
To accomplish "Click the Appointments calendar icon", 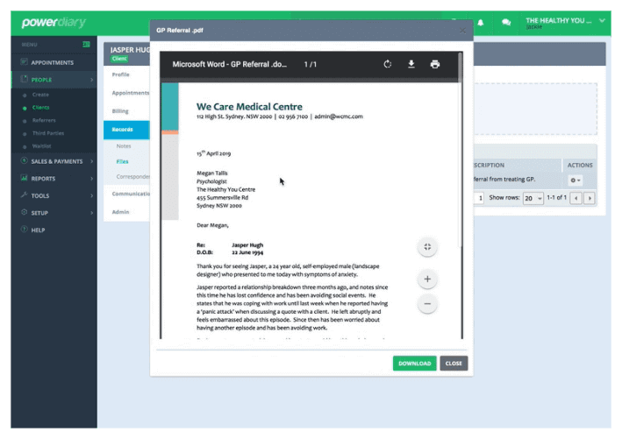I will coord(25,62).
